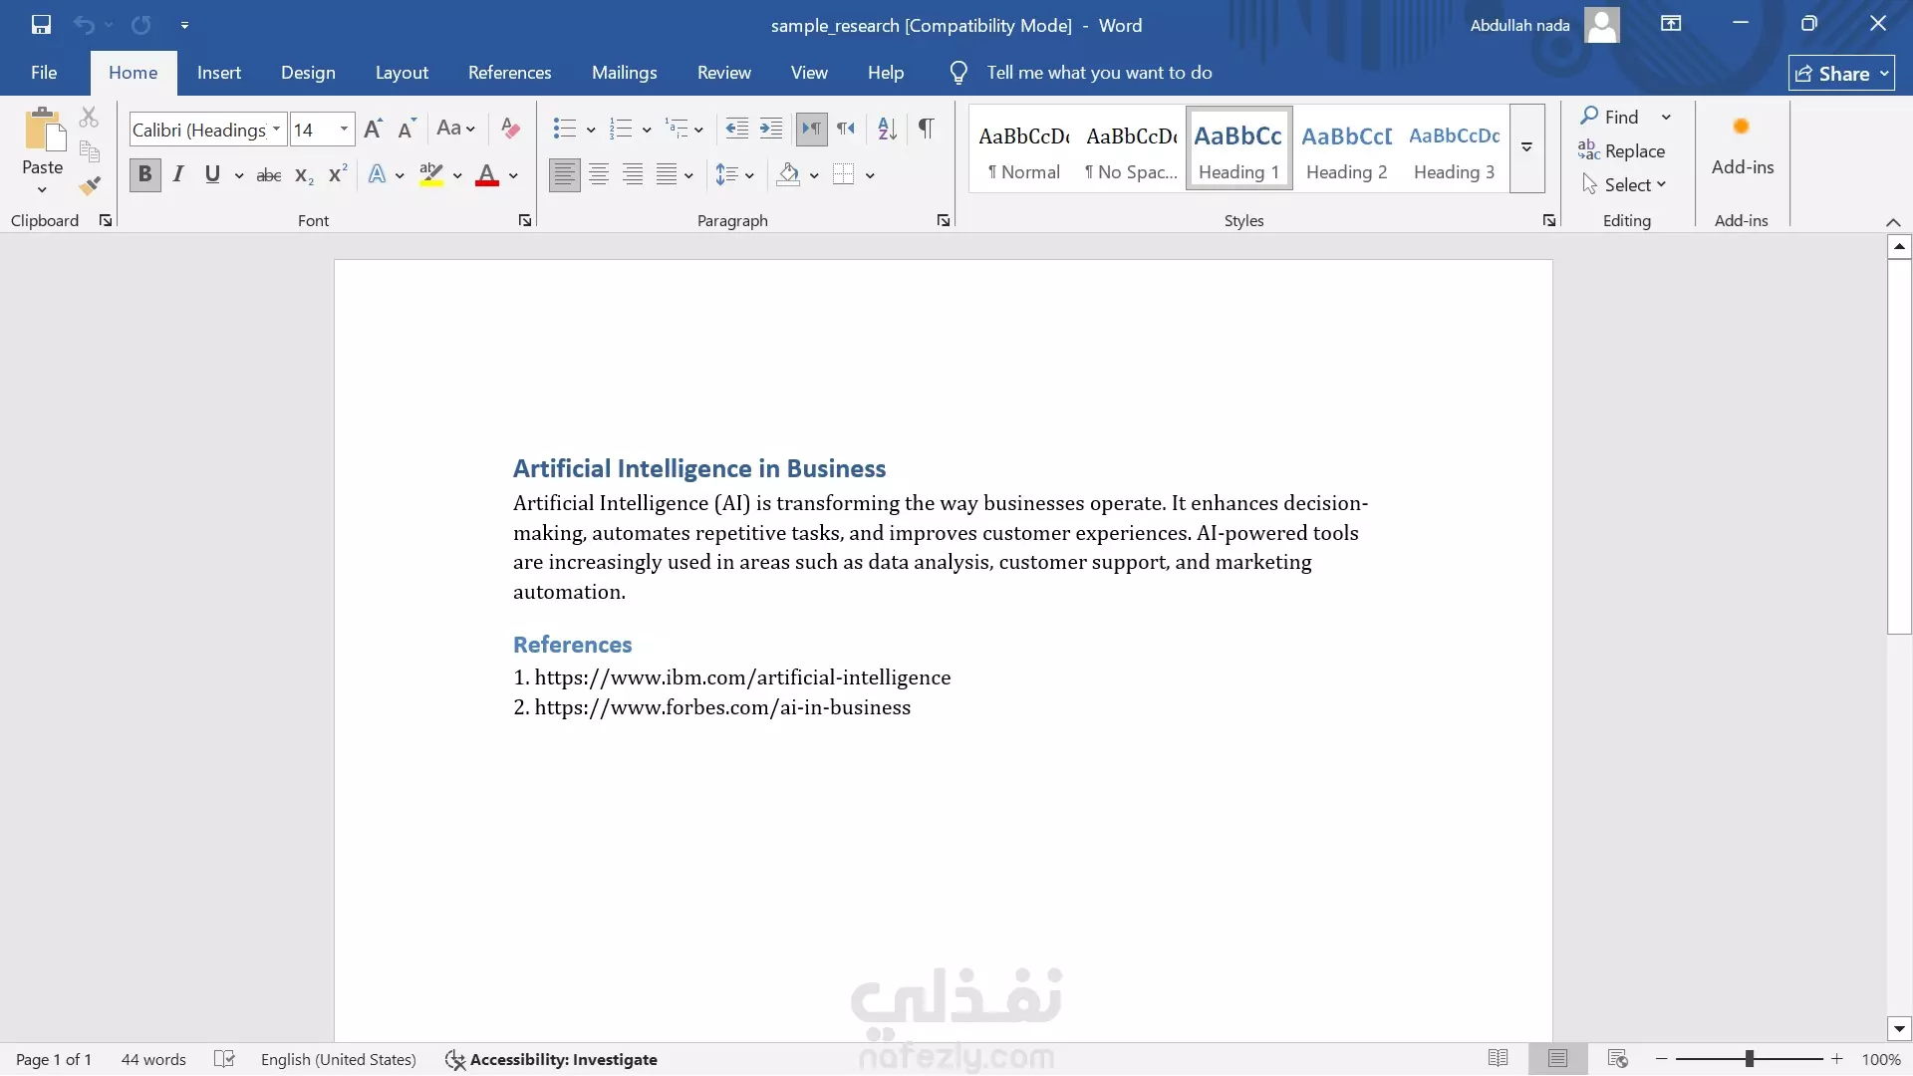
Task: Toggle Show/Hide paragraph marks
Action: [x=926, y=129]
